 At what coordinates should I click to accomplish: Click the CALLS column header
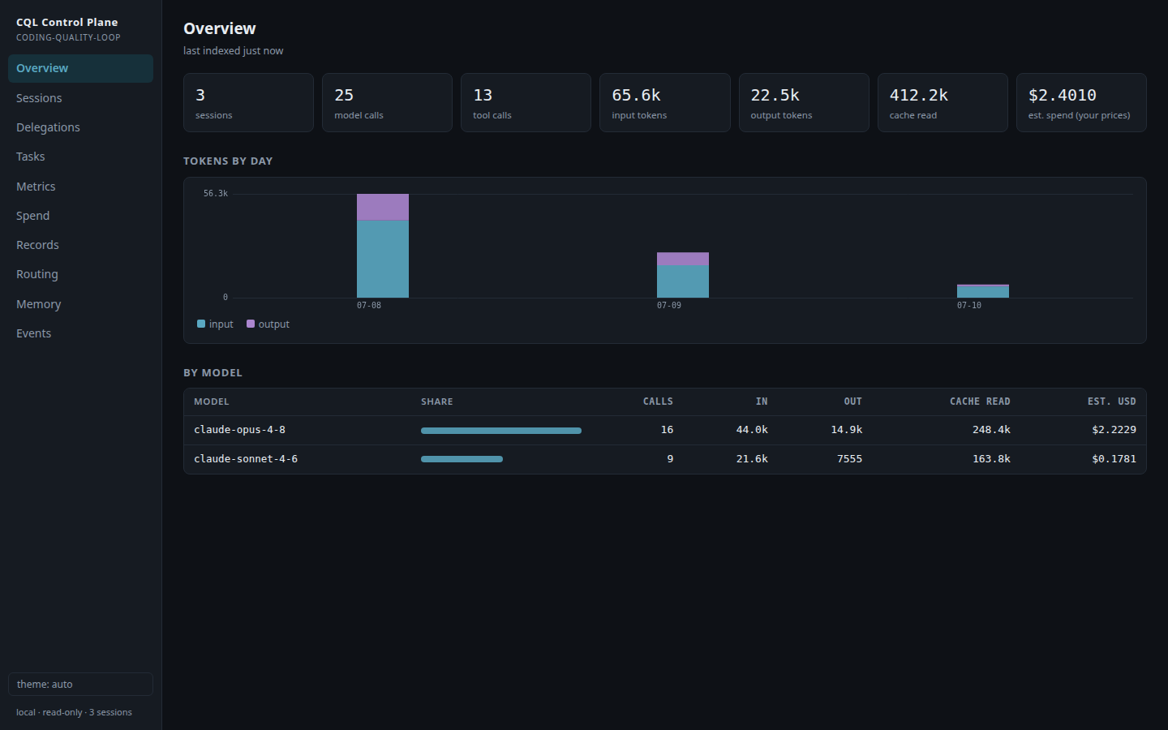click(x=658, y=401)
